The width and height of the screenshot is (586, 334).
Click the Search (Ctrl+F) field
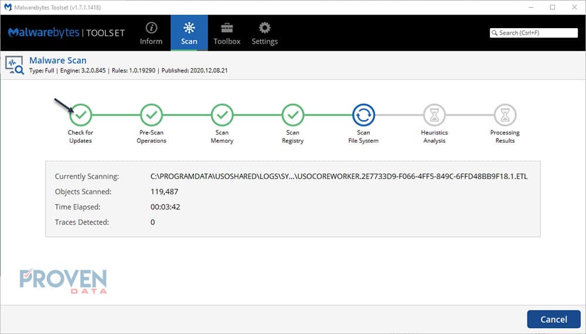pos(534,33)
